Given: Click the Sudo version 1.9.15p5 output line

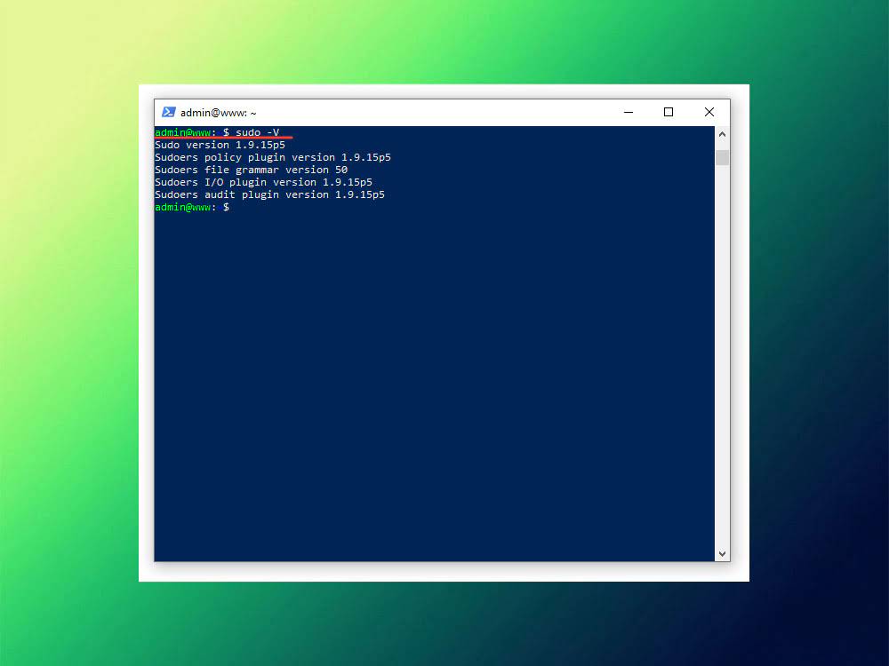Looking at the screenshot, I should (220, 145).
